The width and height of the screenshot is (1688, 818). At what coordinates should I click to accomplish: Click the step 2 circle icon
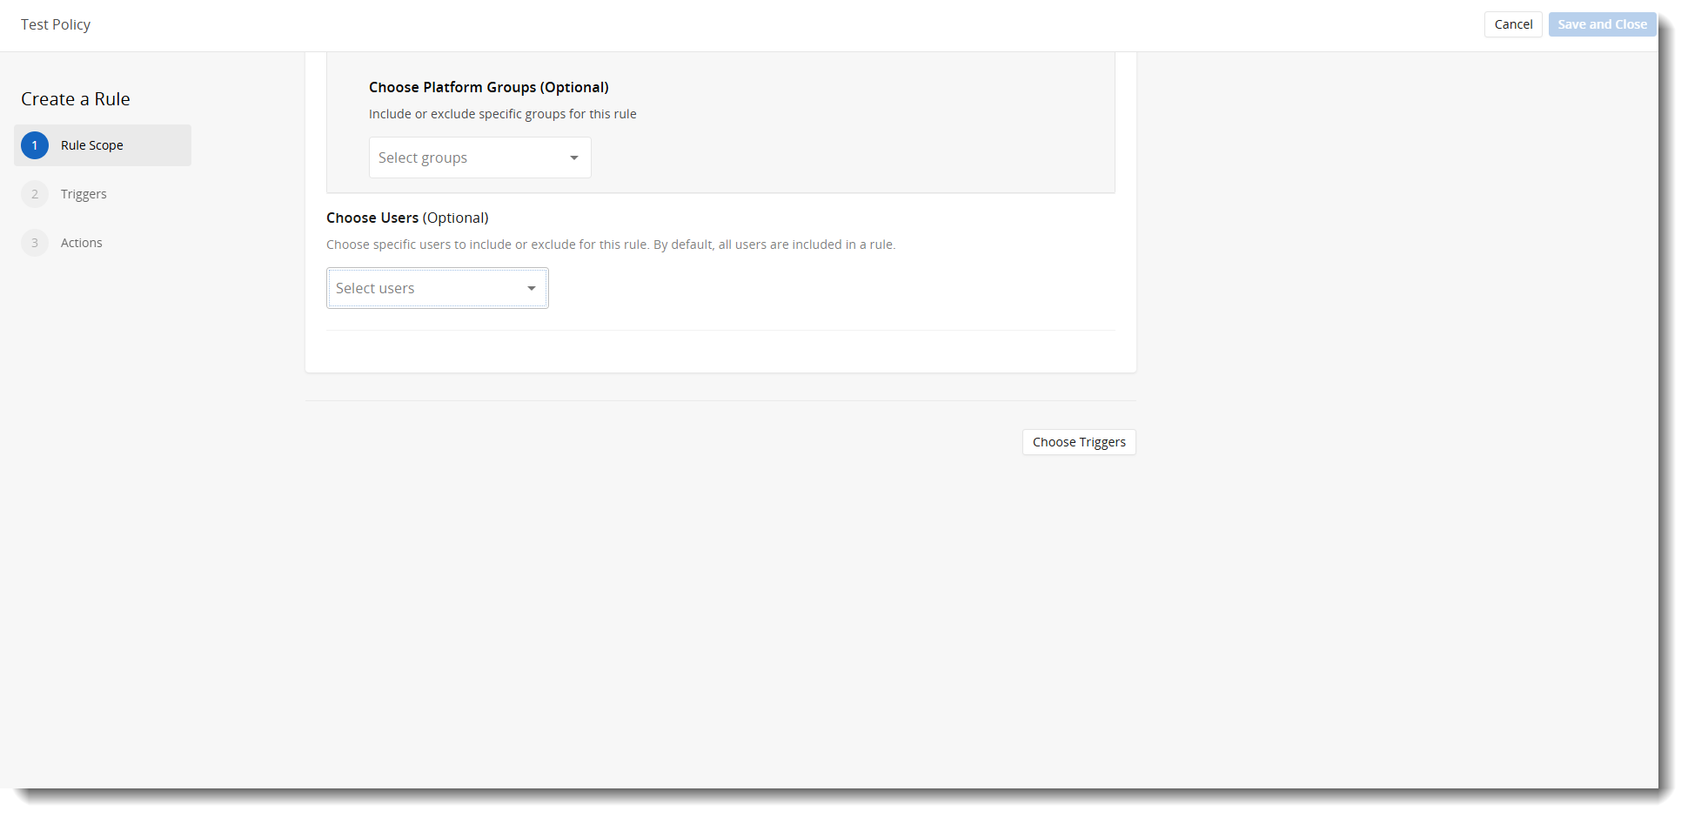[x=35, y=194]
